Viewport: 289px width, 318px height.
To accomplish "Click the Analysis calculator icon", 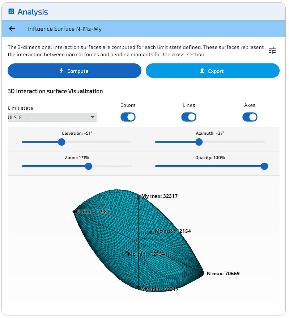I will tap(11, 12).
